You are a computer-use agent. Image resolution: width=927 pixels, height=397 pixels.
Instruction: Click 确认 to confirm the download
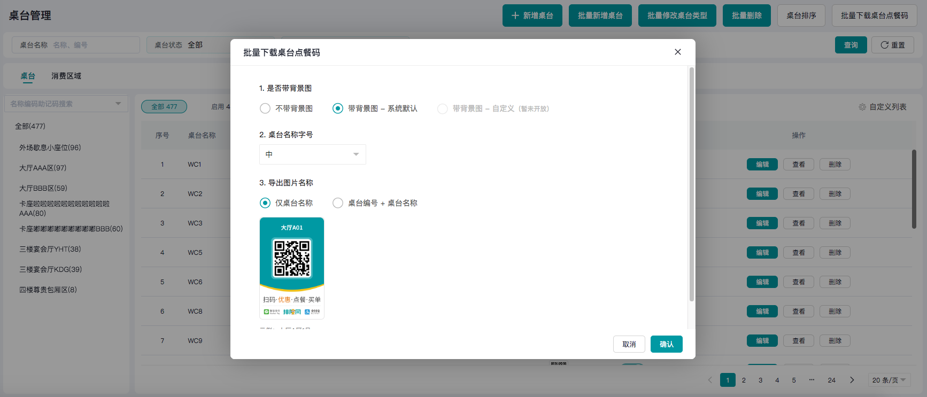point(667,344)
